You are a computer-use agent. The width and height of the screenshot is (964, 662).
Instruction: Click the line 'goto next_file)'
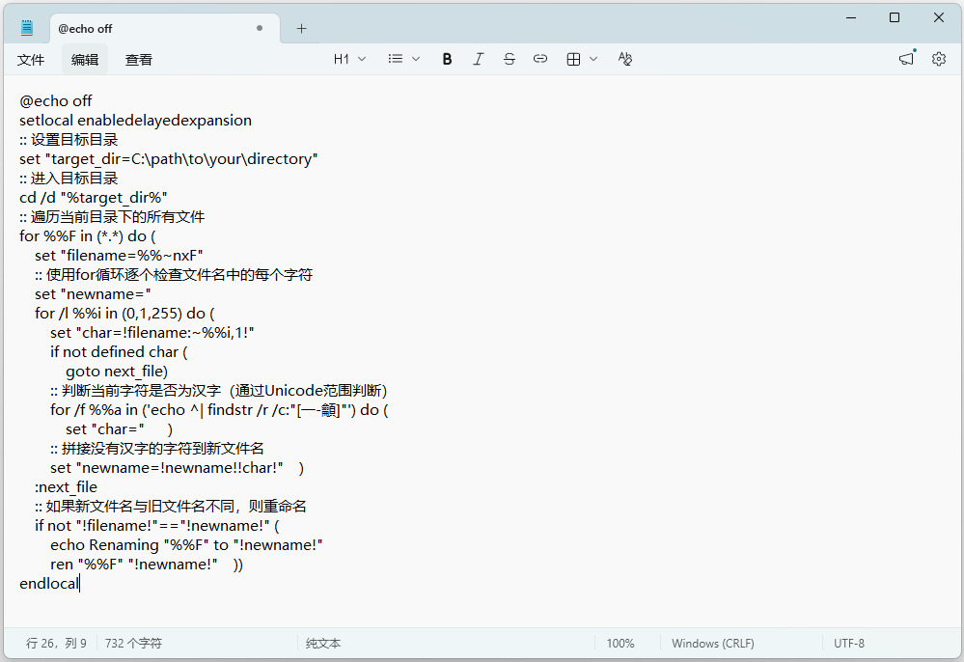[117, 372]
